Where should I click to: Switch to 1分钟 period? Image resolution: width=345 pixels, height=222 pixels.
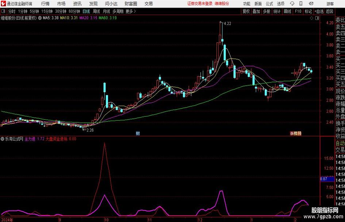pyautogui.click(x=22, y=11)
